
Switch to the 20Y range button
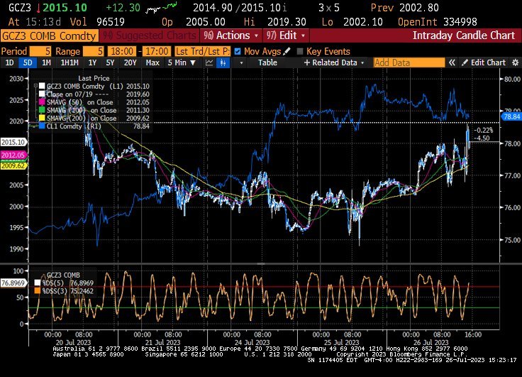[x=130, y=62]
